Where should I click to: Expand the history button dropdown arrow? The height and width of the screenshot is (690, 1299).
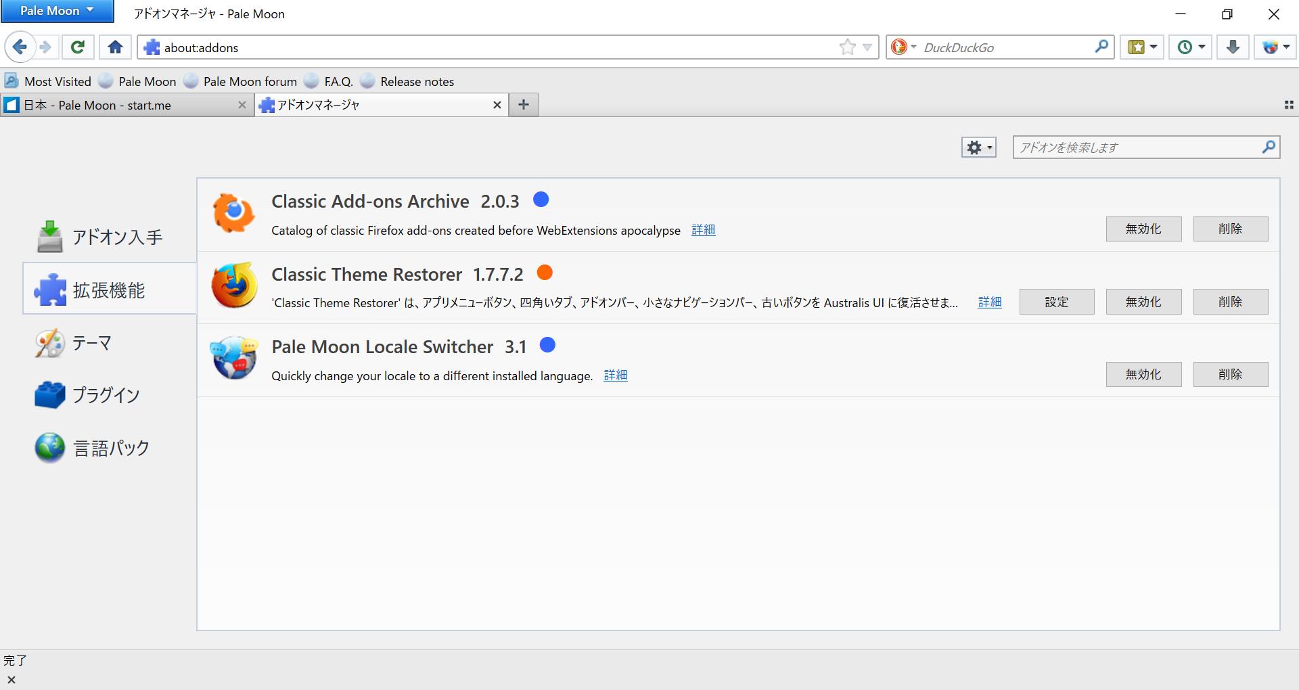pyautogui.click(x=1202, y=47)
